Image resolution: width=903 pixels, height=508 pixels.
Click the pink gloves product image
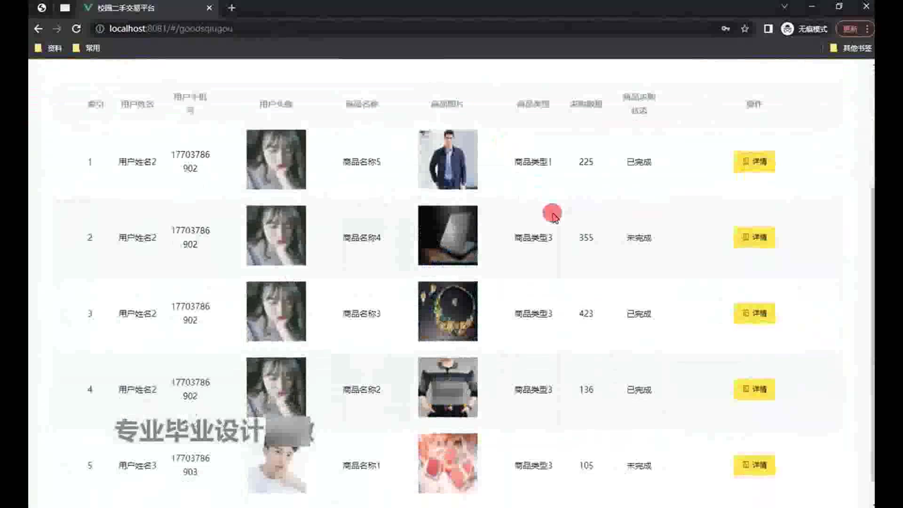(448, 463)
